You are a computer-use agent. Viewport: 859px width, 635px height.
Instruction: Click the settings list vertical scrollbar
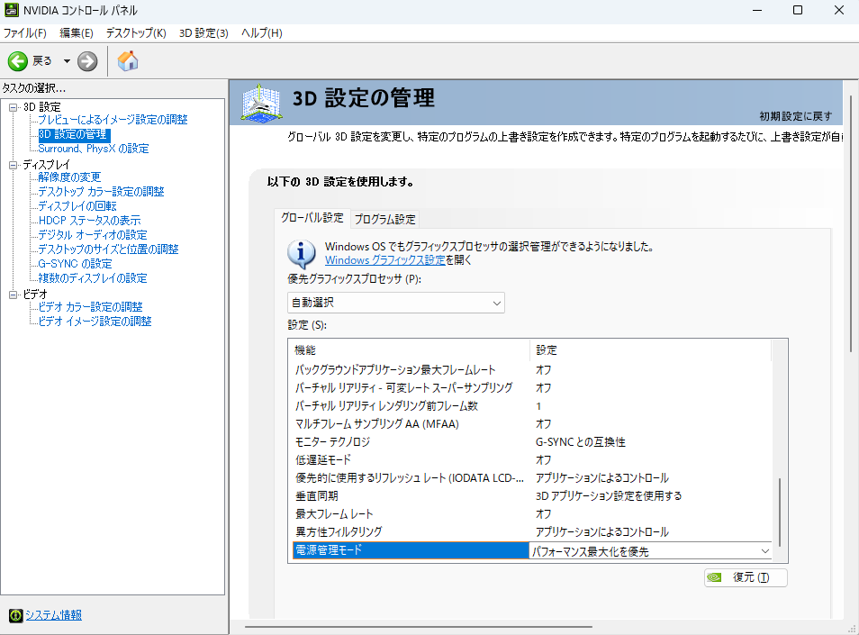tap(780, 513)
